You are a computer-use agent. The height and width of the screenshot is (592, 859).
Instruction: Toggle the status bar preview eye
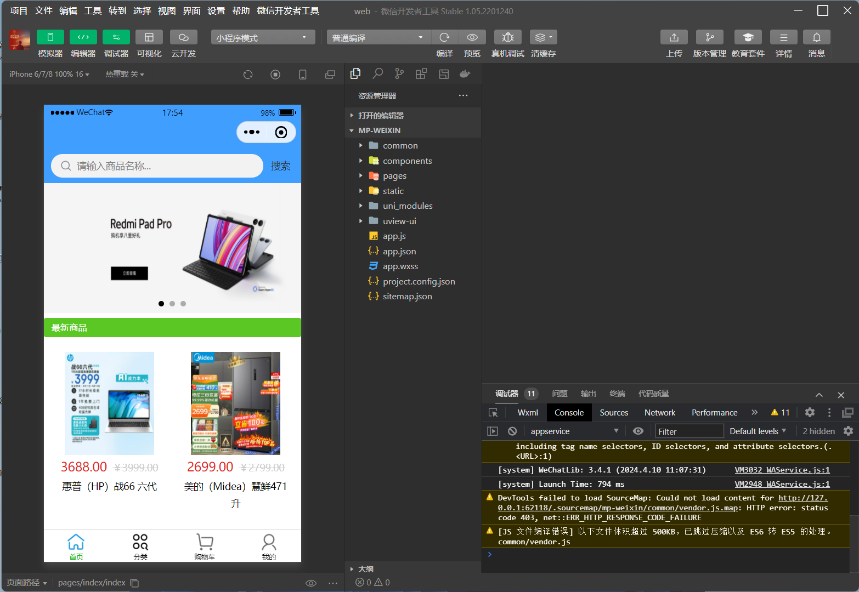311,583
